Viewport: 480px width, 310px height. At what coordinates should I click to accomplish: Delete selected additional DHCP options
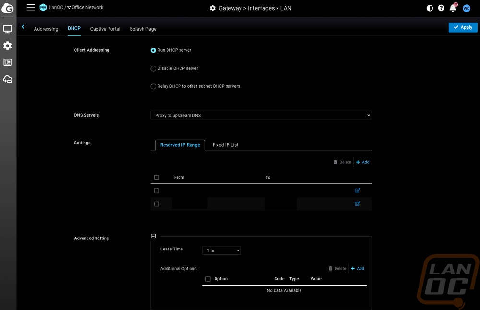click(337, 268)
